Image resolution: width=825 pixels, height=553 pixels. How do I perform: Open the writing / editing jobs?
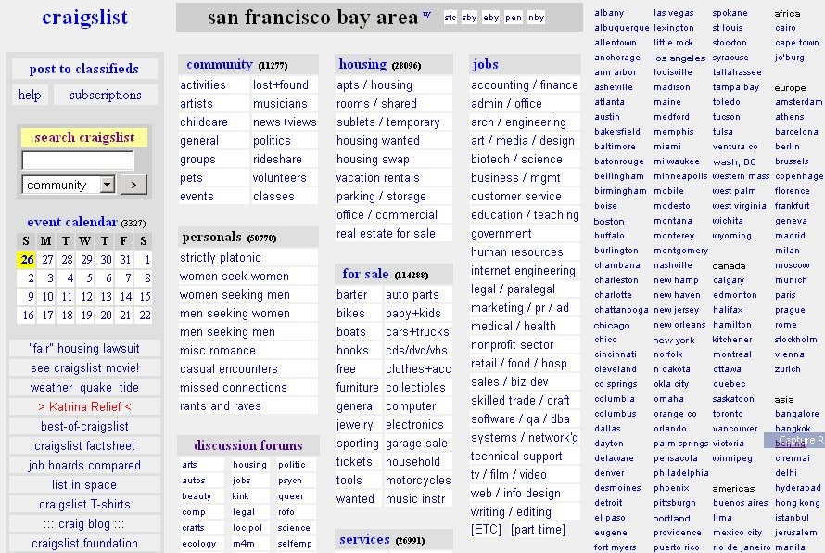511,511
